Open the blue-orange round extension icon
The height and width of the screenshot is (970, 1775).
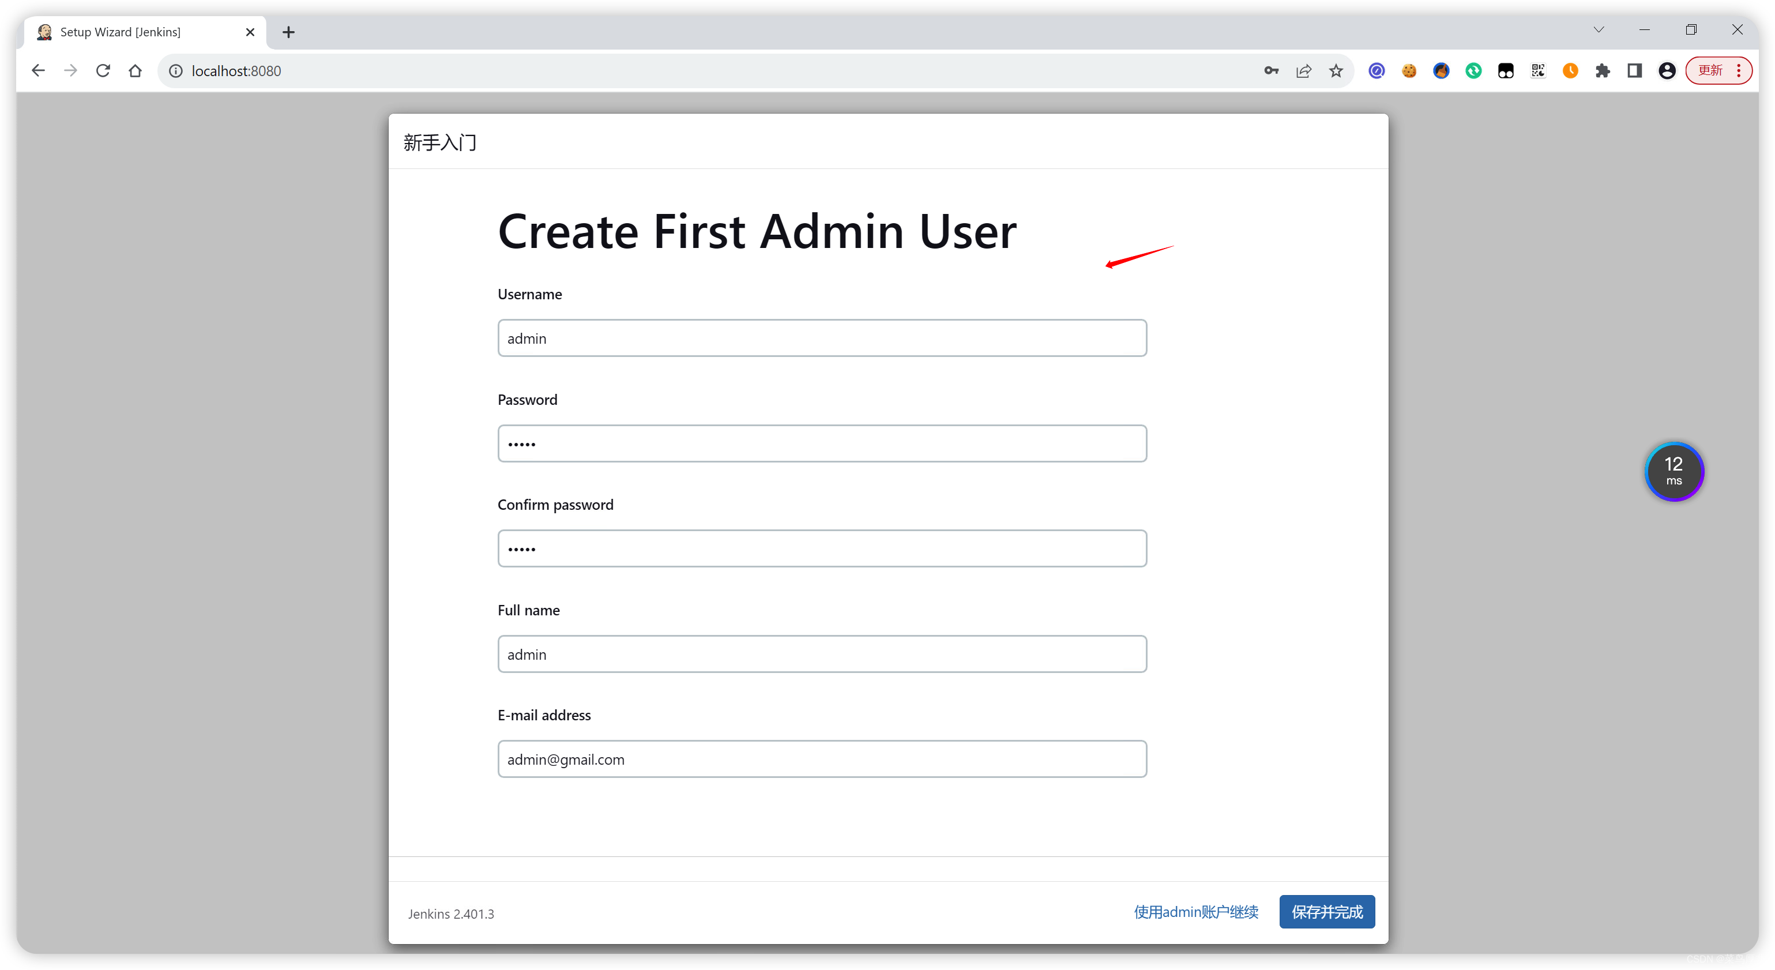1442,70
